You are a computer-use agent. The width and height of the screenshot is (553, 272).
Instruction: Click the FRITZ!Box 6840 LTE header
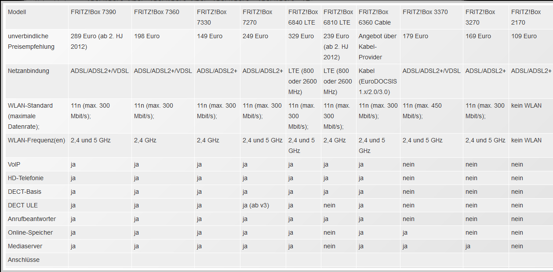pos(303,17)
